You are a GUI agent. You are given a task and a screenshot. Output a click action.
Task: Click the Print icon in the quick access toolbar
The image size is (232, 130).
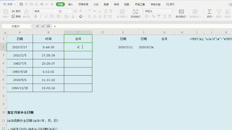[32, 4]
